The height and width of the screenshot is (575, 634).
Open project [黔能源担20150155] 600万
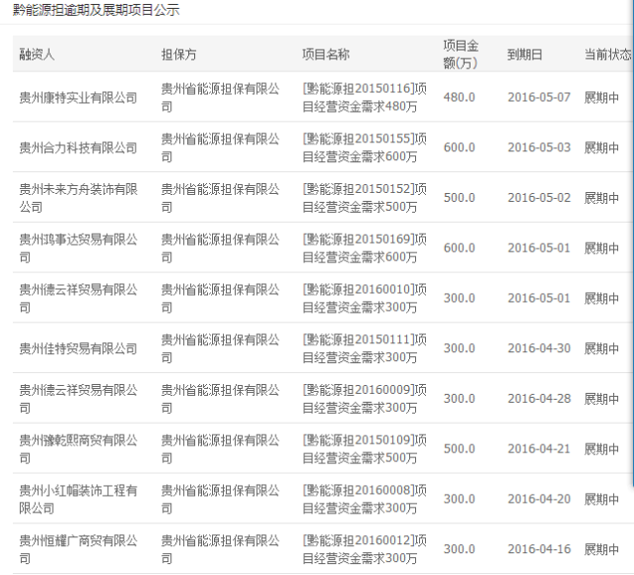(365, 147)
